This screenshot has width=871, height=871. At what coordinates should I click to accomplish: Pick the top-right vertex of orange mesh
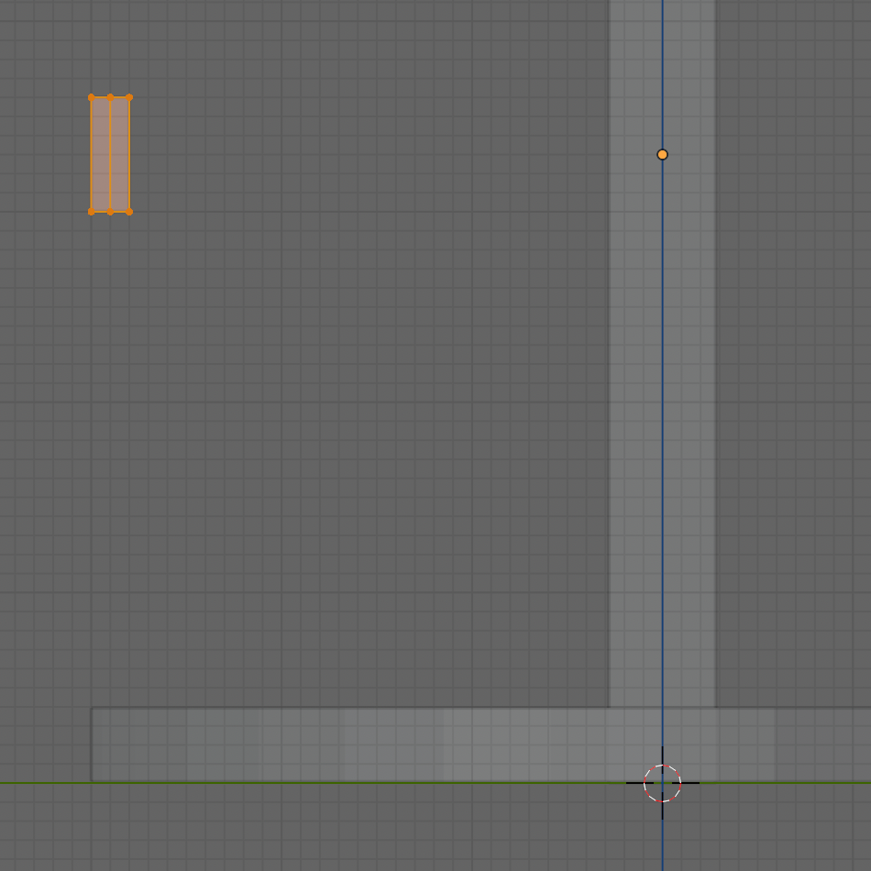coord(129,97)
